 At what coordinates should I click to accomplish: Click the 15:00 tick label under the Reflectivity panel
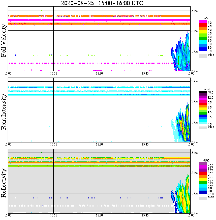point(8,215)
